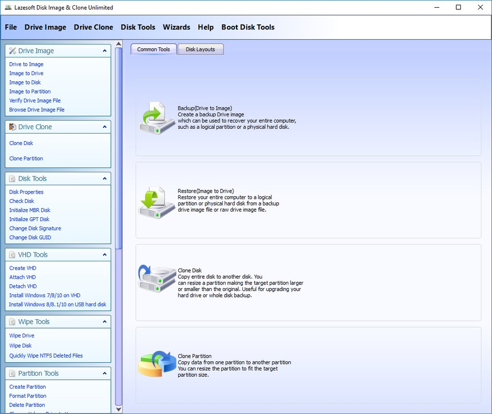Open Disk Properties
Image resolution: width=492 pixels, height=414 pixels.
[x=26, y=192]
